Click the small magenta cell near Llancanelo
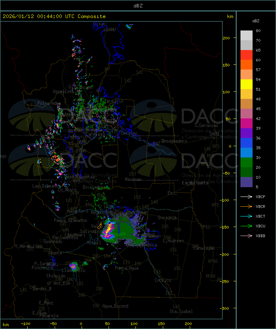Image resolution: width=276 pixels, height=329 pixels. (x=73, y=266)
